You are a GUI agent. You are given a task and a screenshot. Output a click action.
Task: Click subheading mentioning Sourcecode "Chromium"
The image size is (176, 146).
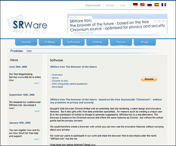(x=106, y=101)
